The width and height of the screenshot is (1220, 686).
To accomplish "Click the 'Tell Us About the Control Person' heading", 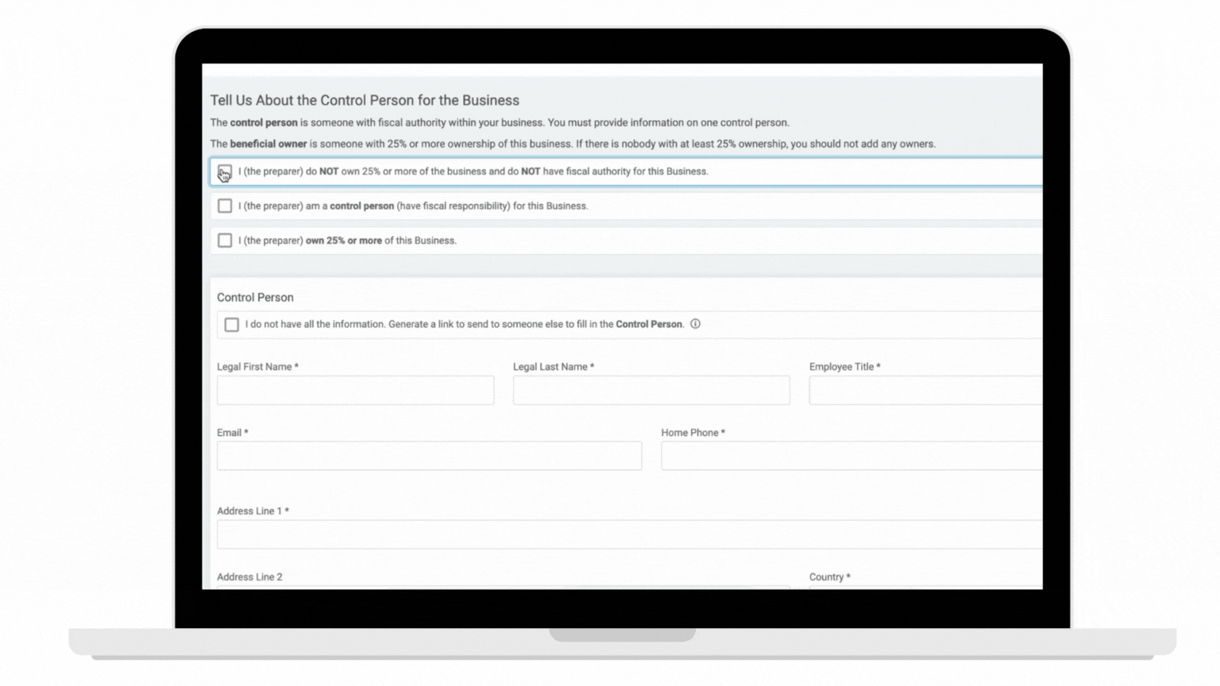I will (365, 101).
